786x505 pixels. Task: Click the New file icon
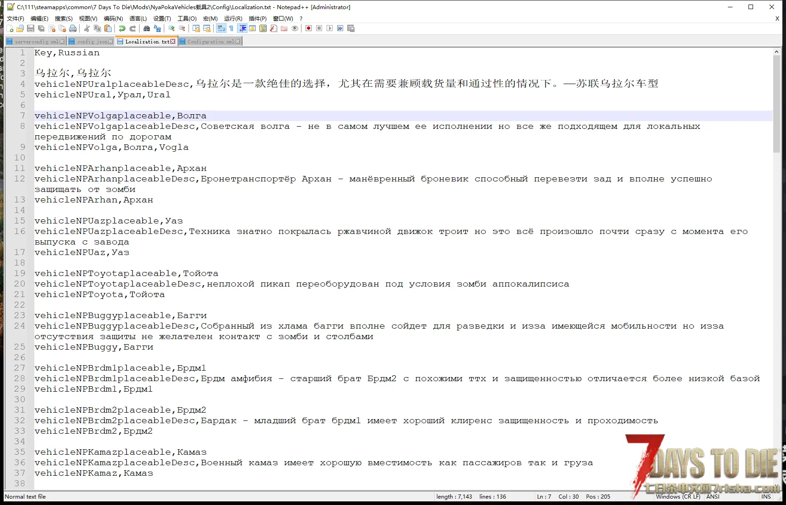click(10, 28)
